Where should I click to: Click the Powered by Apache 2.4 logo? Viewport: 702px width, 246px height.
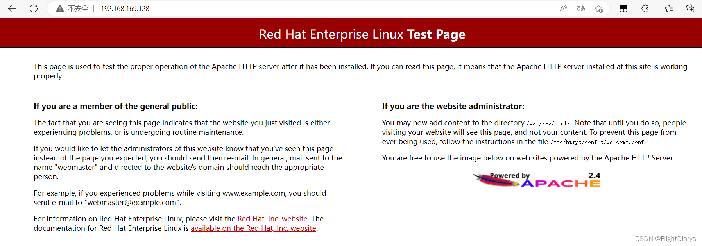pos(537,180)
